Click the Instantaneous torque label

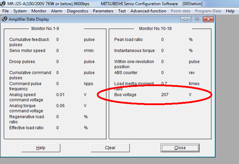134,51
